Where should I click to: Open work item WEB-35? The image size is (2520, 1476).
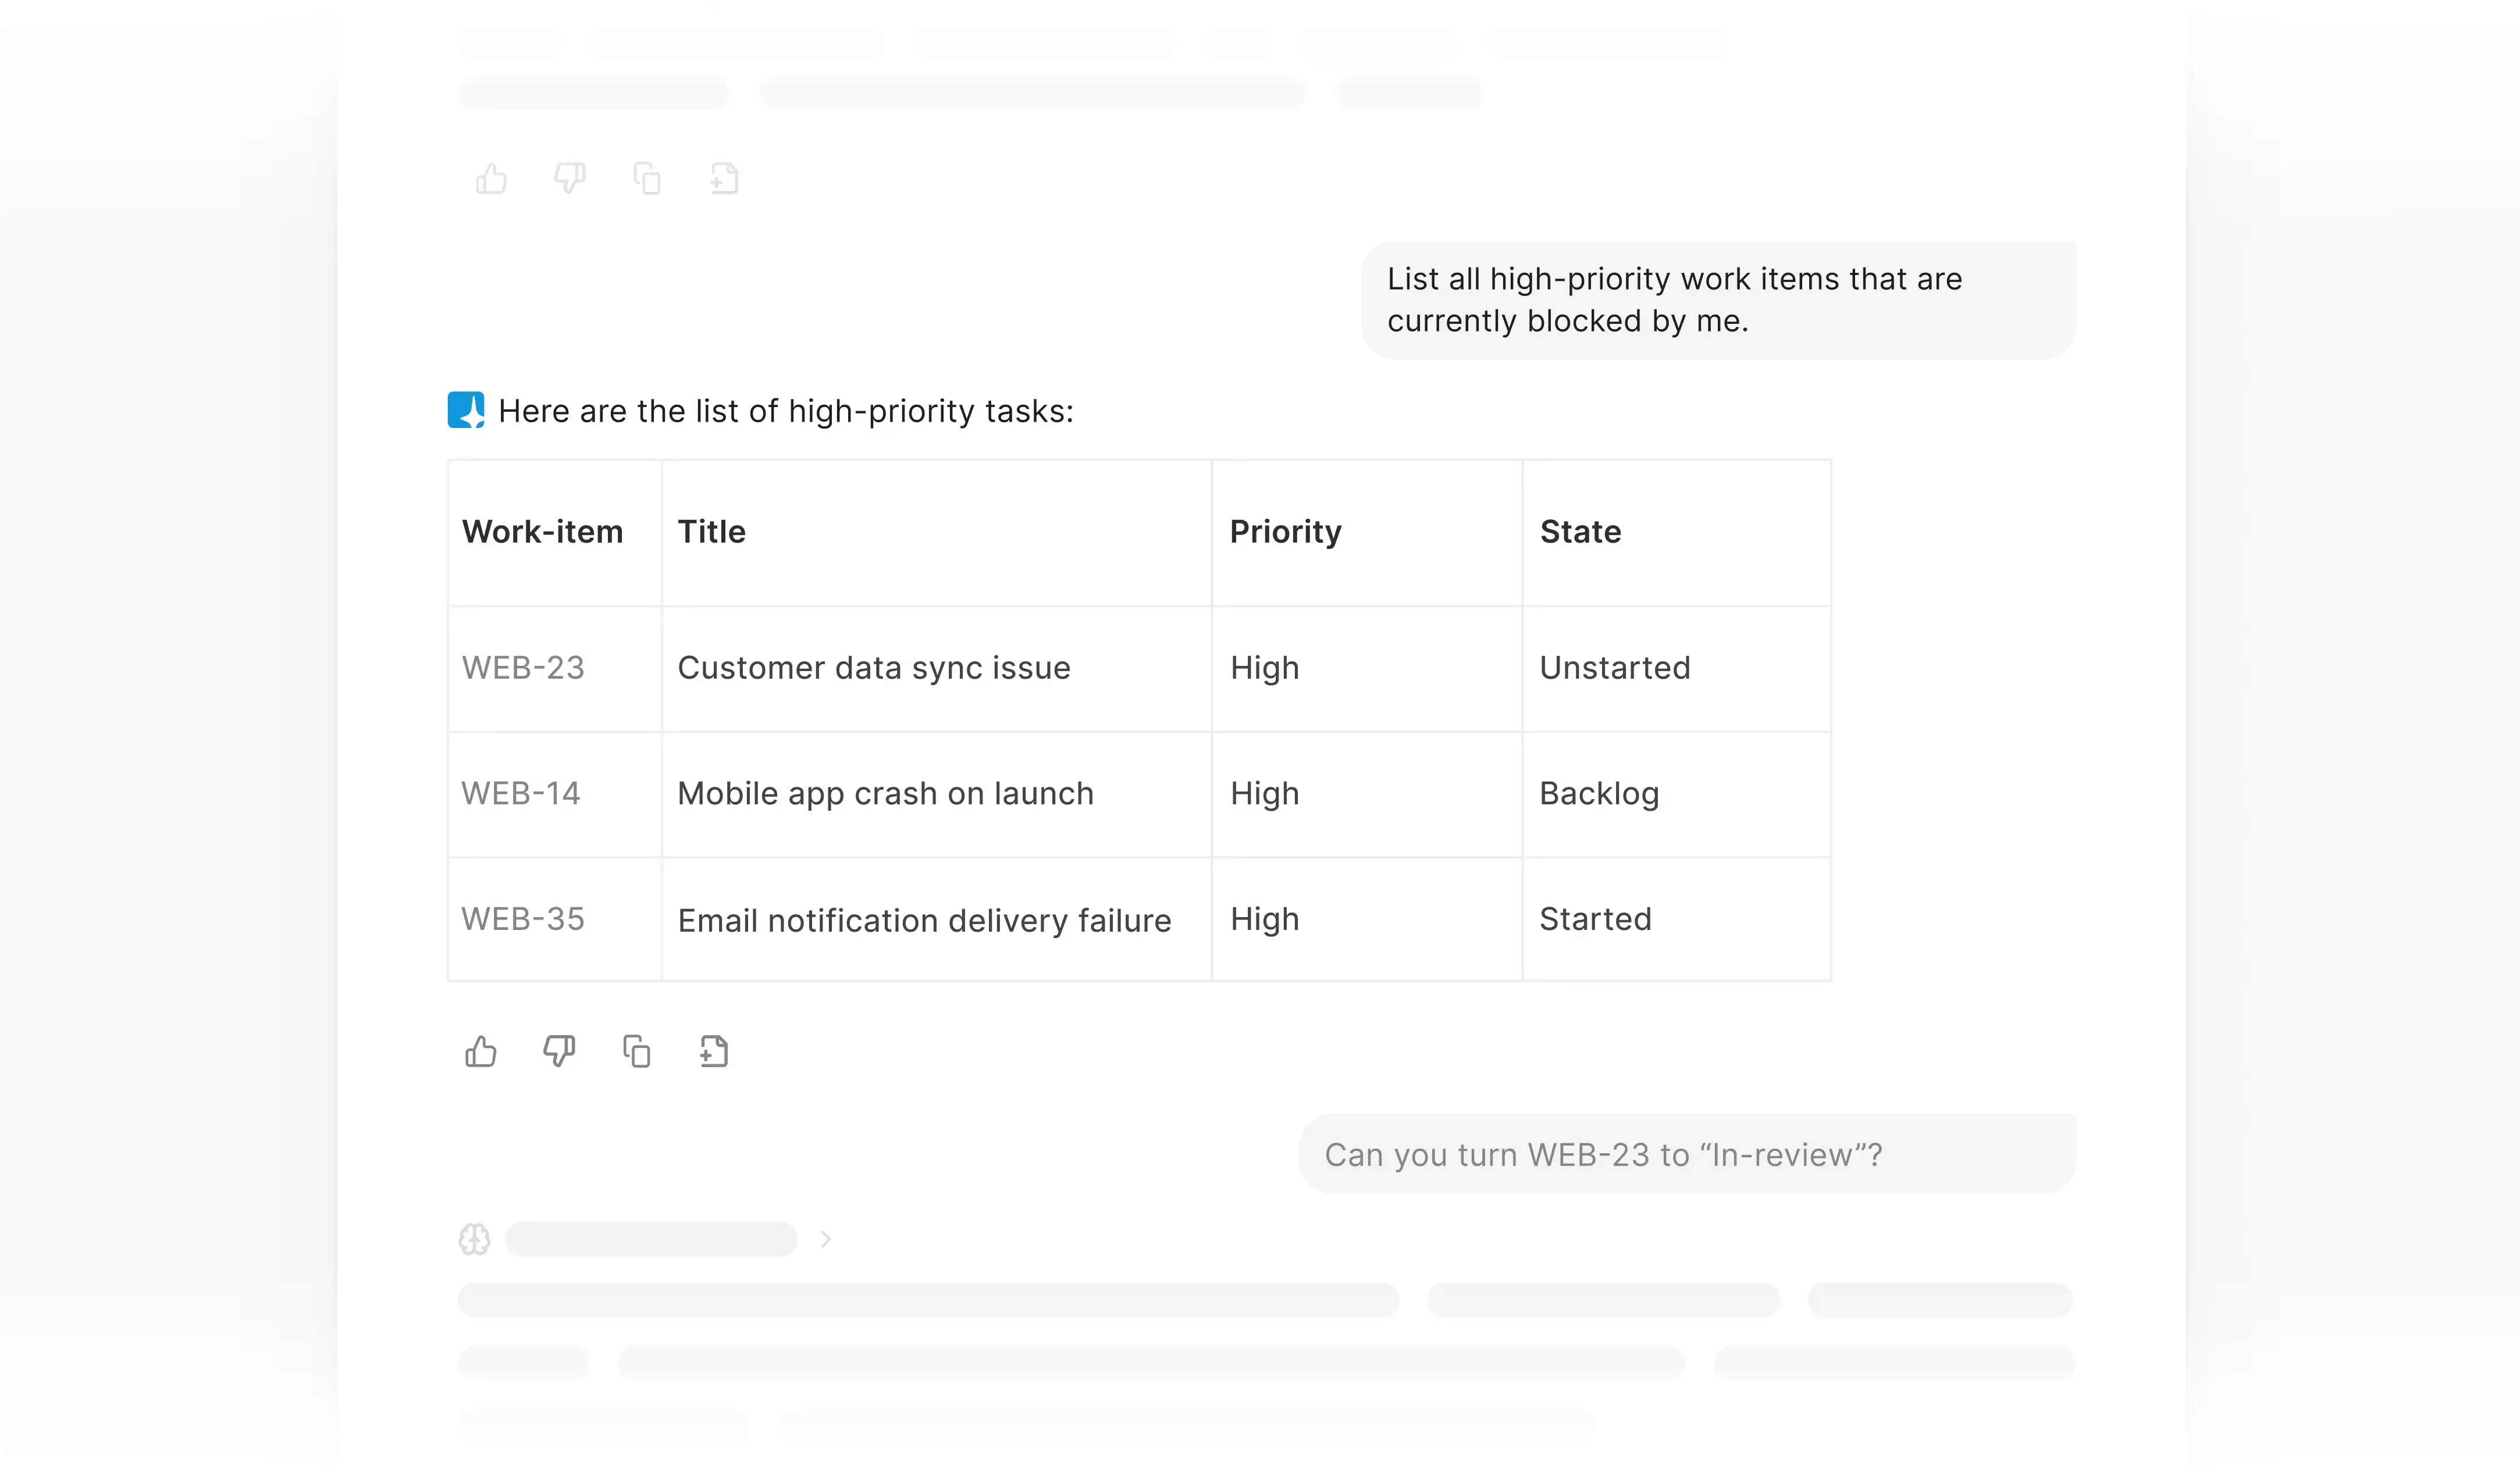click(523, 919)
